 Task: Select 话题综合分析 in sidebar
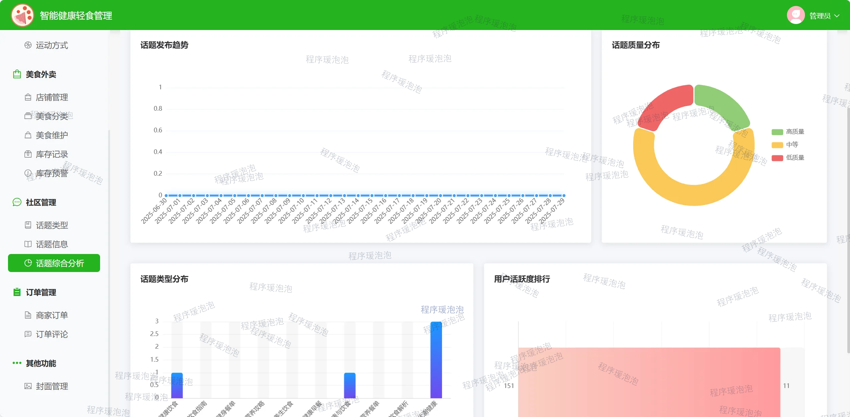[54, 263]
